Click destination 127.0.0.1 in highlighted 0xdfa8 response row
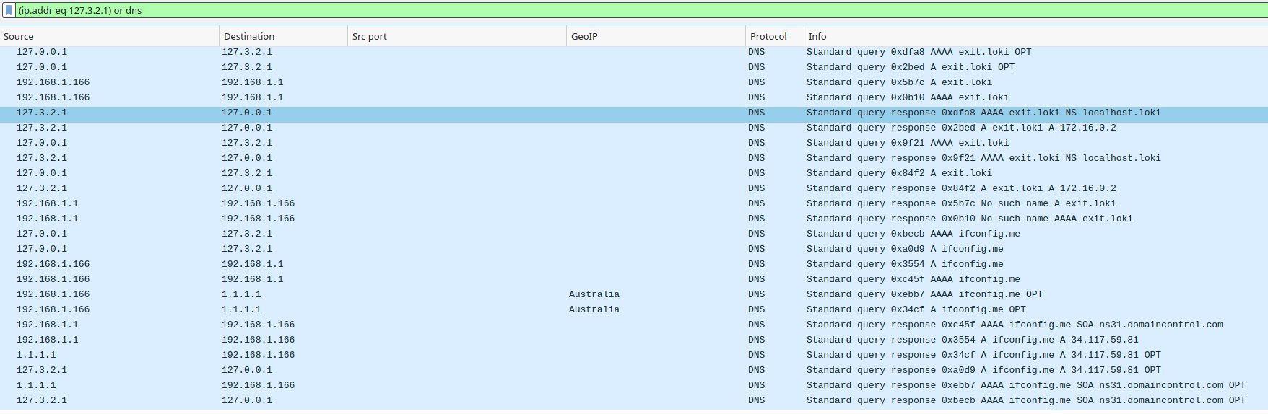Image resolution: width=1268 pixels, height=414 pixels. pos(247,113)
